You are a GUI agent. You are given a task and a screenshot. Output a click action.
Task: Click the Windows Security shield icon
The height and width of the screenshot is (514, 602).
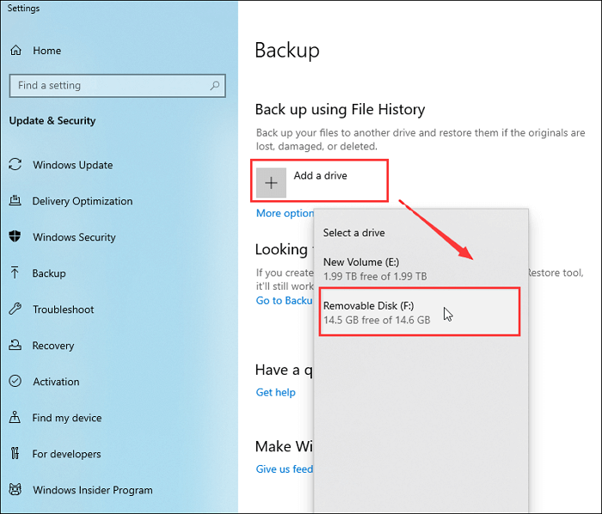click(x=15, y=237)
